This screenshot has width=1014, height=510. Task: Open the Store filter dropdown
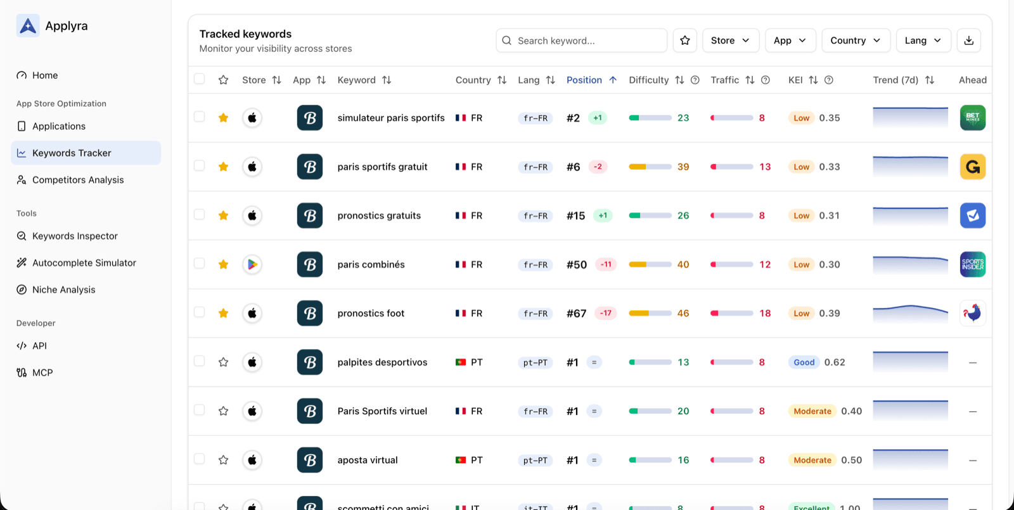click(x=730, y=41)
